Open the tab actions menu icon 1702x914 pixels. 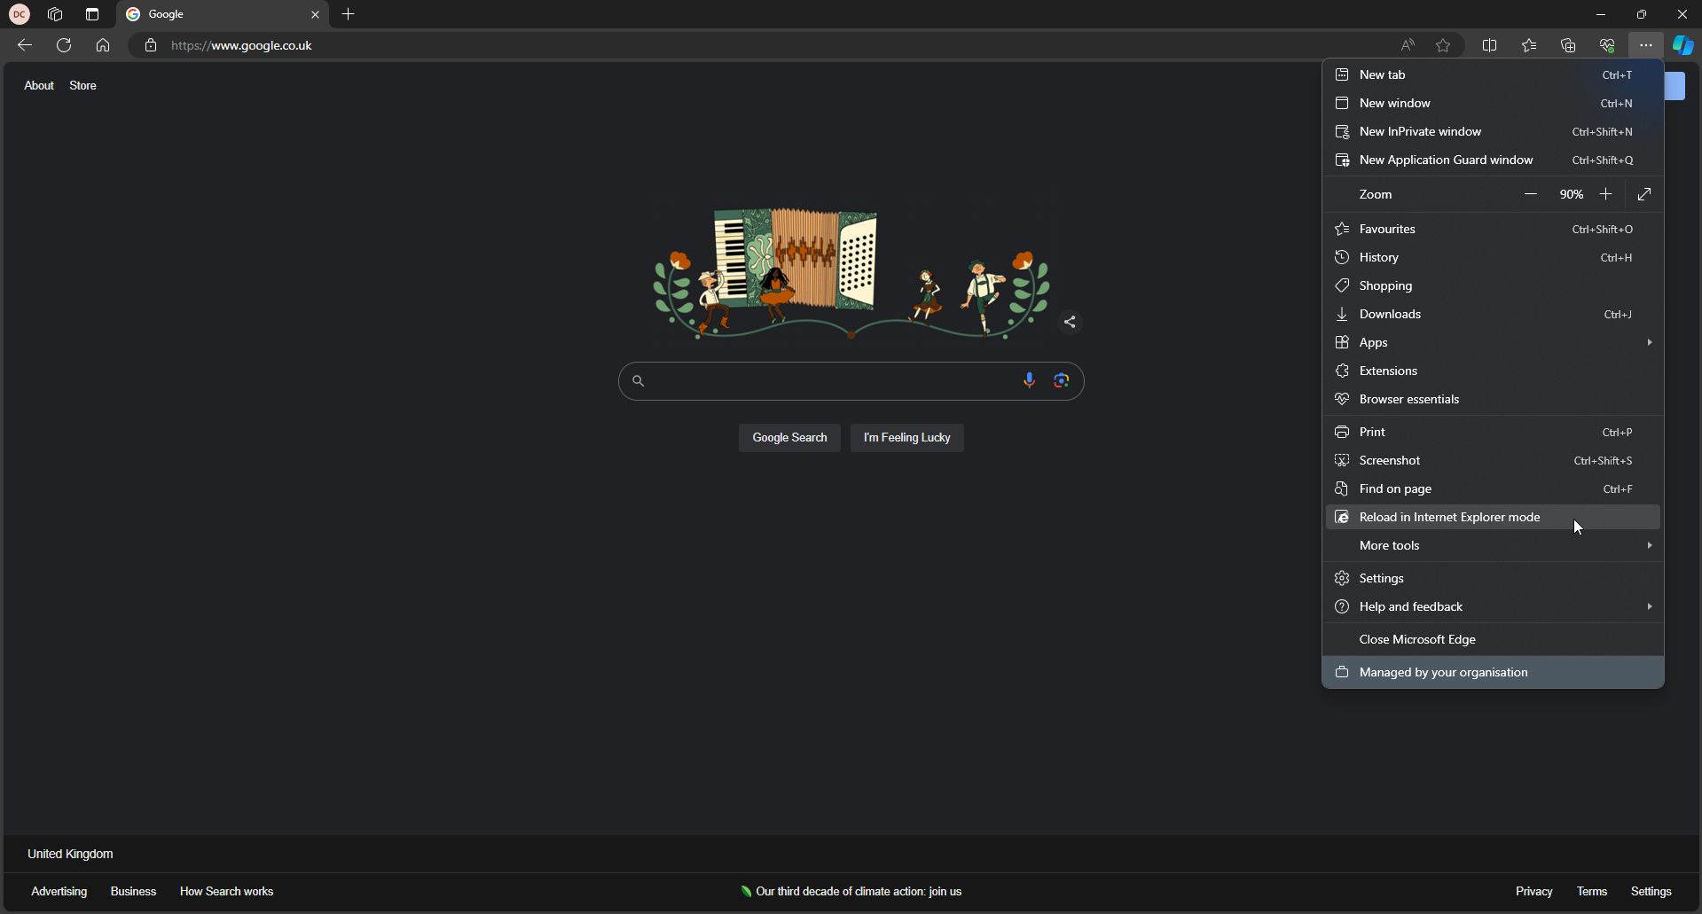tap(92, 14)
